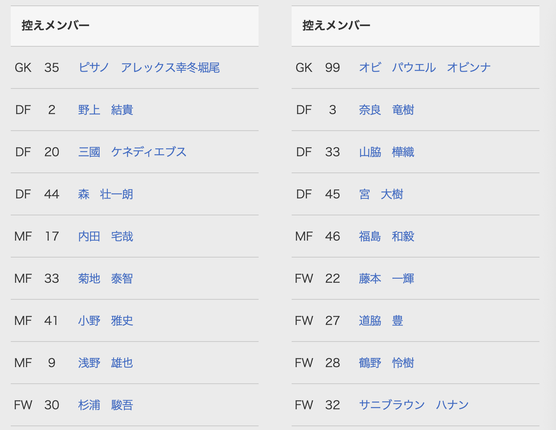Select player 森 壮一朗
Screen dimensions: 556x430
click(106, 194)
